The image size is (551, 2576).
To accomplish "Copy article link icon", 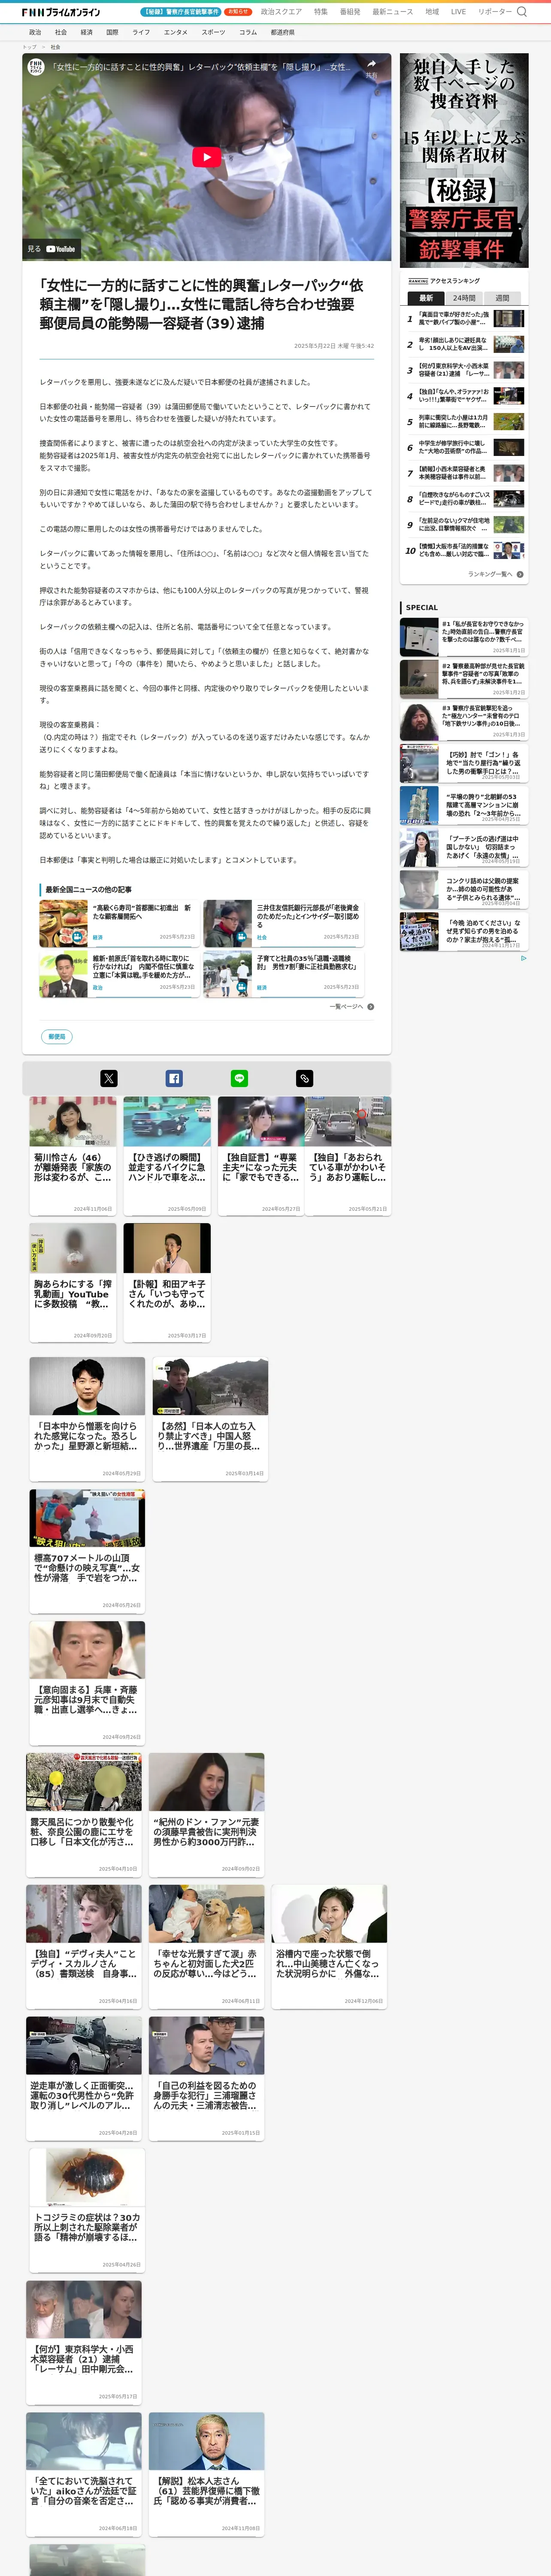I will coord(305,1078).
